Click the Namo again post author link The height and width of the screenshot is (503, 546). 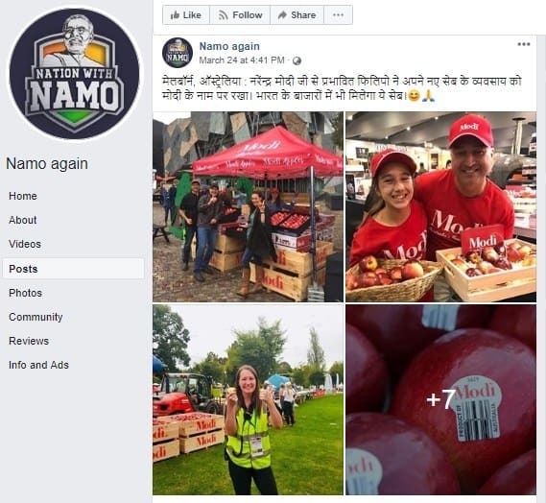229,46
